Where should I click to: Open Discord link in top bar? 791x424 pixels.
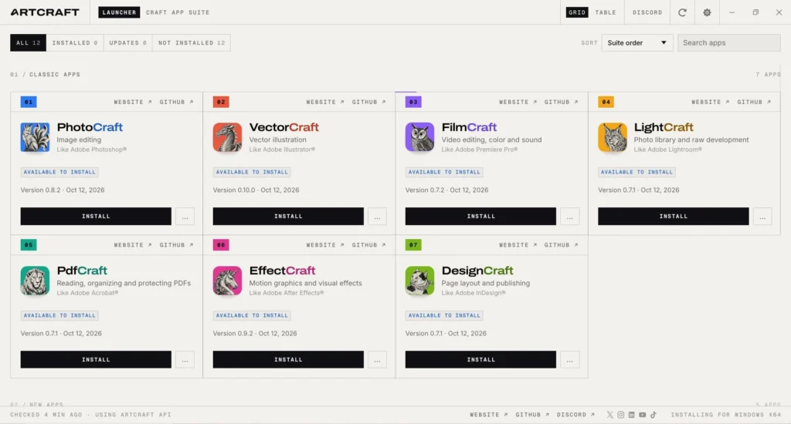tap(647, 12)
